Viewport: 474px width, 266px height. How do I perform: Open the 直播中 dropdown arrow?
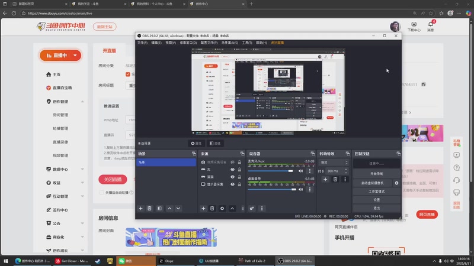point(75,56)
